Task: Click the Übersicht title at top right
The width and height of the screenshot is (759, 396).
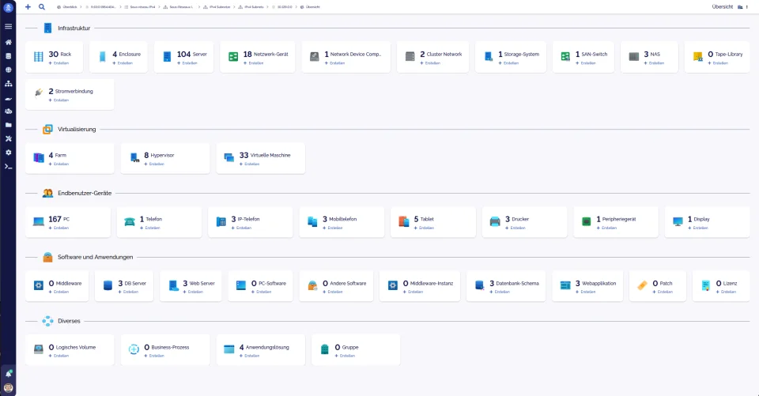Action: pos(722,7)
